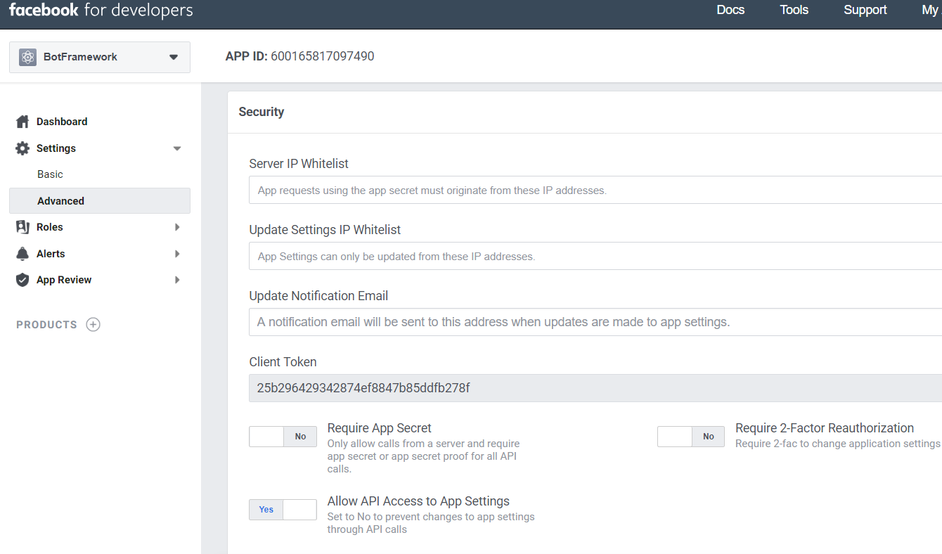Viewport: 942px width, 554px height.
Task: Open the Tools menu
Action: tap(794, 10)
